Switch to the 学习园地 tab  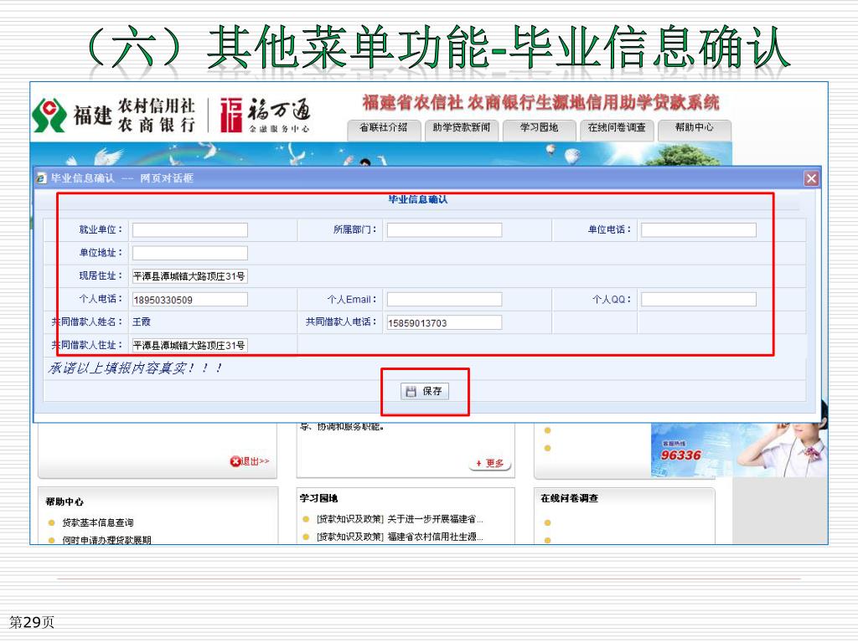pos(539,128)
